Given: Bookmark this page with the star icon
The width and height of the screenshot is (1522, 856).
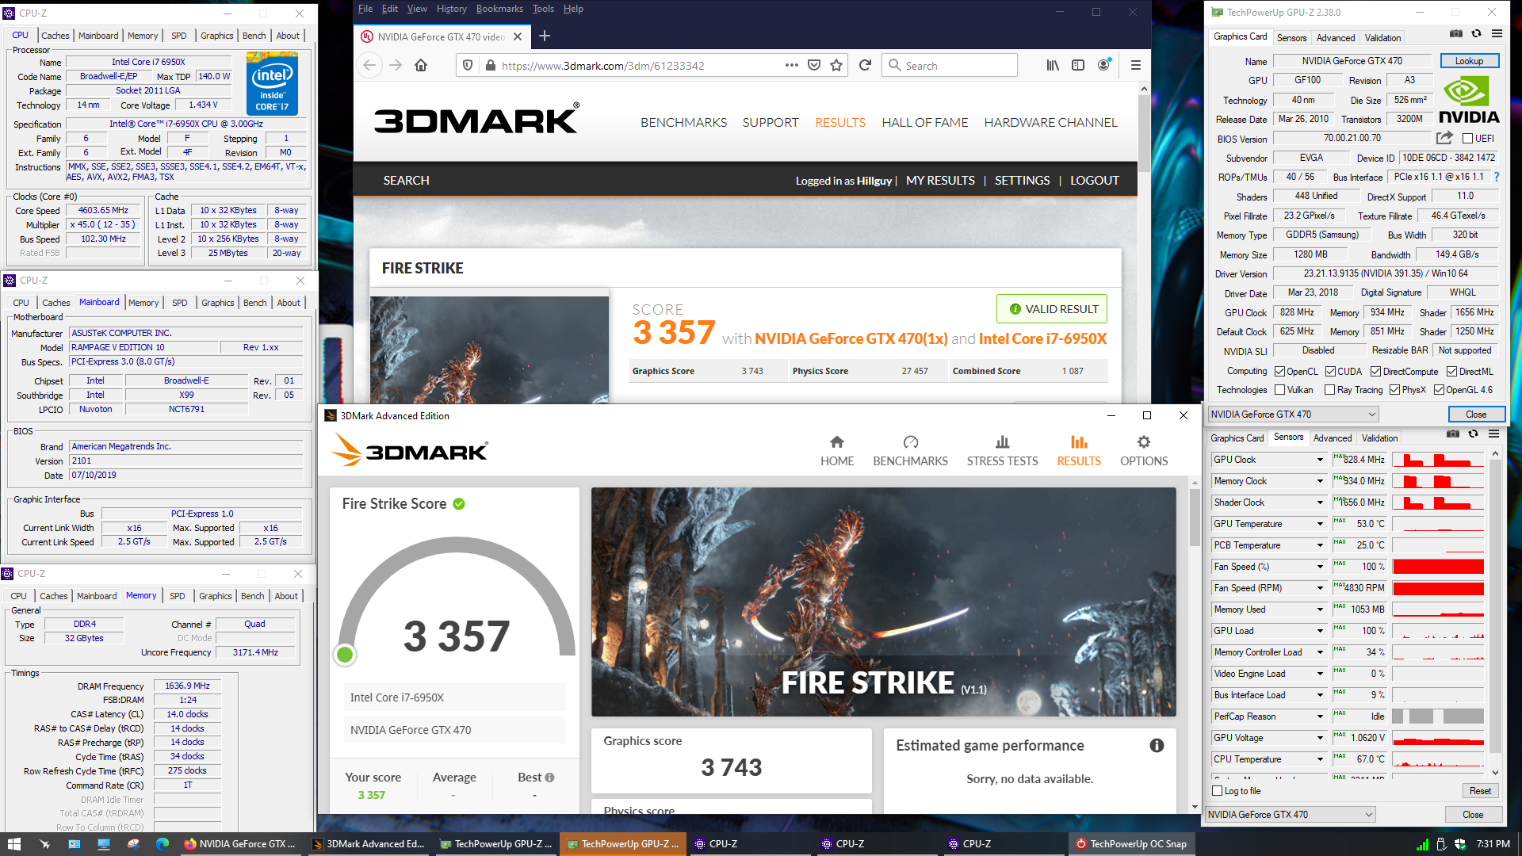Looking at the screenshot, I should coord(836,65).
